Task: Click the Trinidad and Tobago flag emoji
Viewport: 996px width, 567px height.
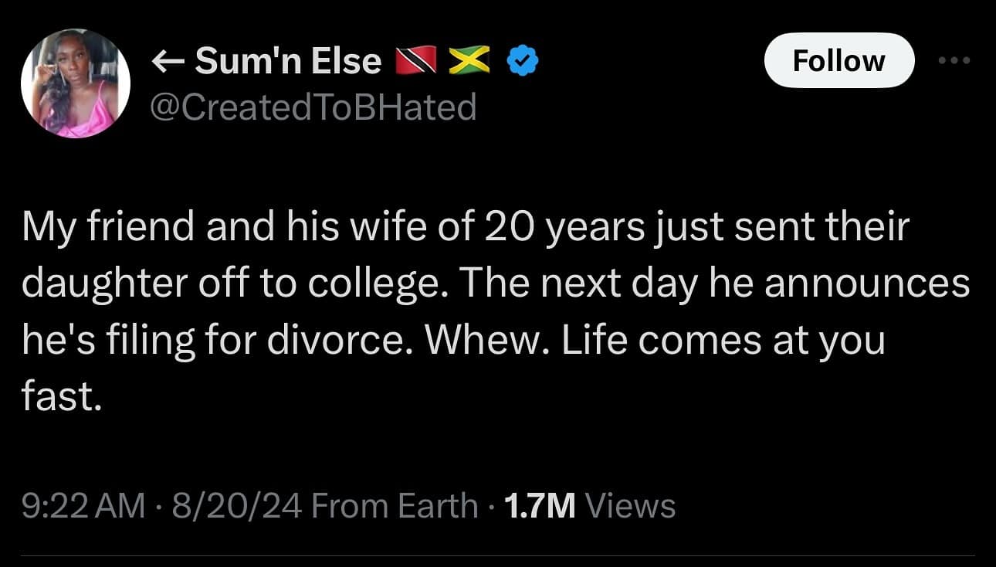Action: coord(416,62)
